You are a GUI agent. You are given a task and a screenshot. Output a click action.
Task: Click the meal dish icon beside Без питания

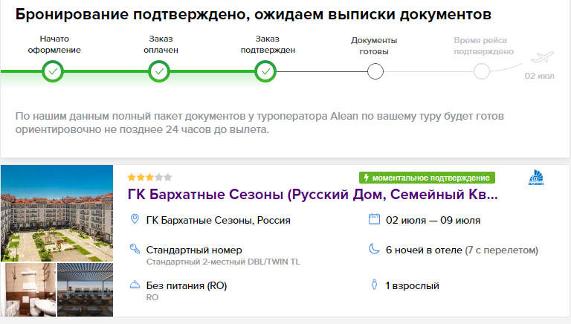point(135,285)
